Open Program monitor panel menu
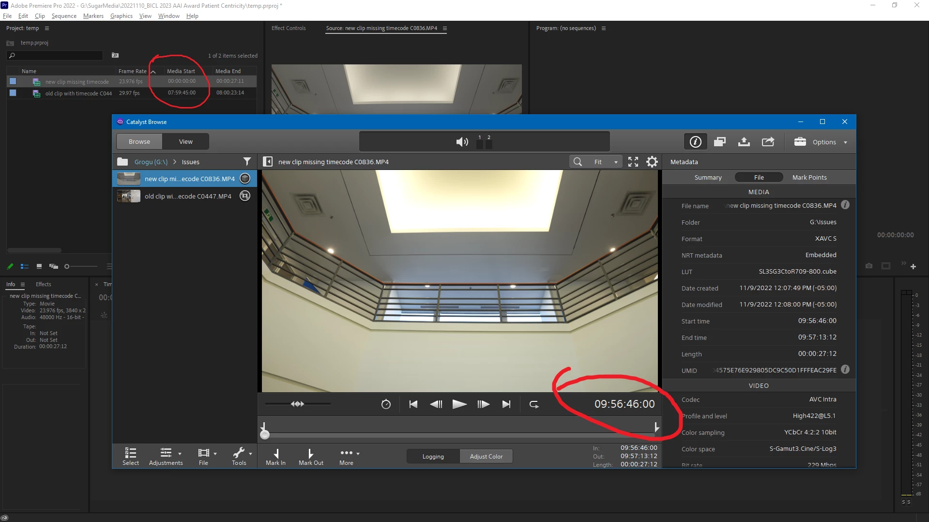This screenshot has width=929, height=522. [604, 28]
